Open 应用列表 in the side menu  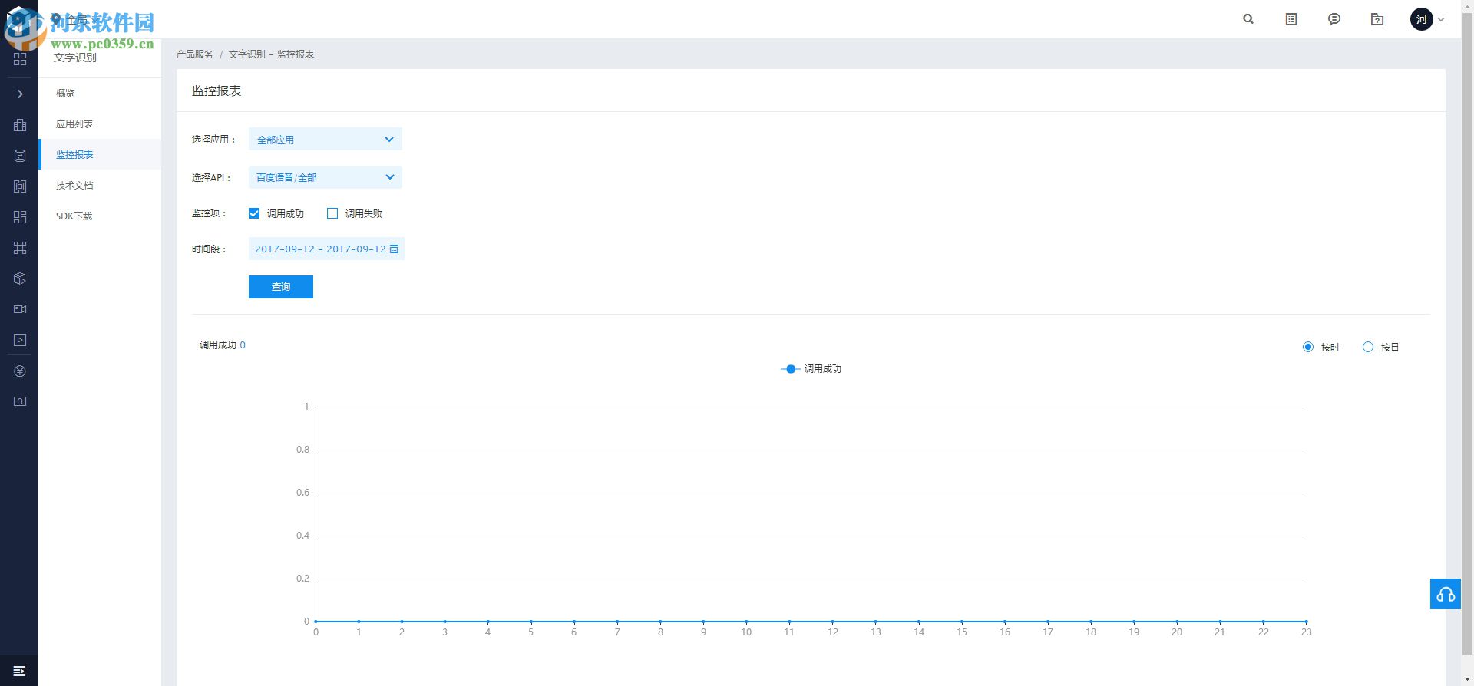point(74,124)
